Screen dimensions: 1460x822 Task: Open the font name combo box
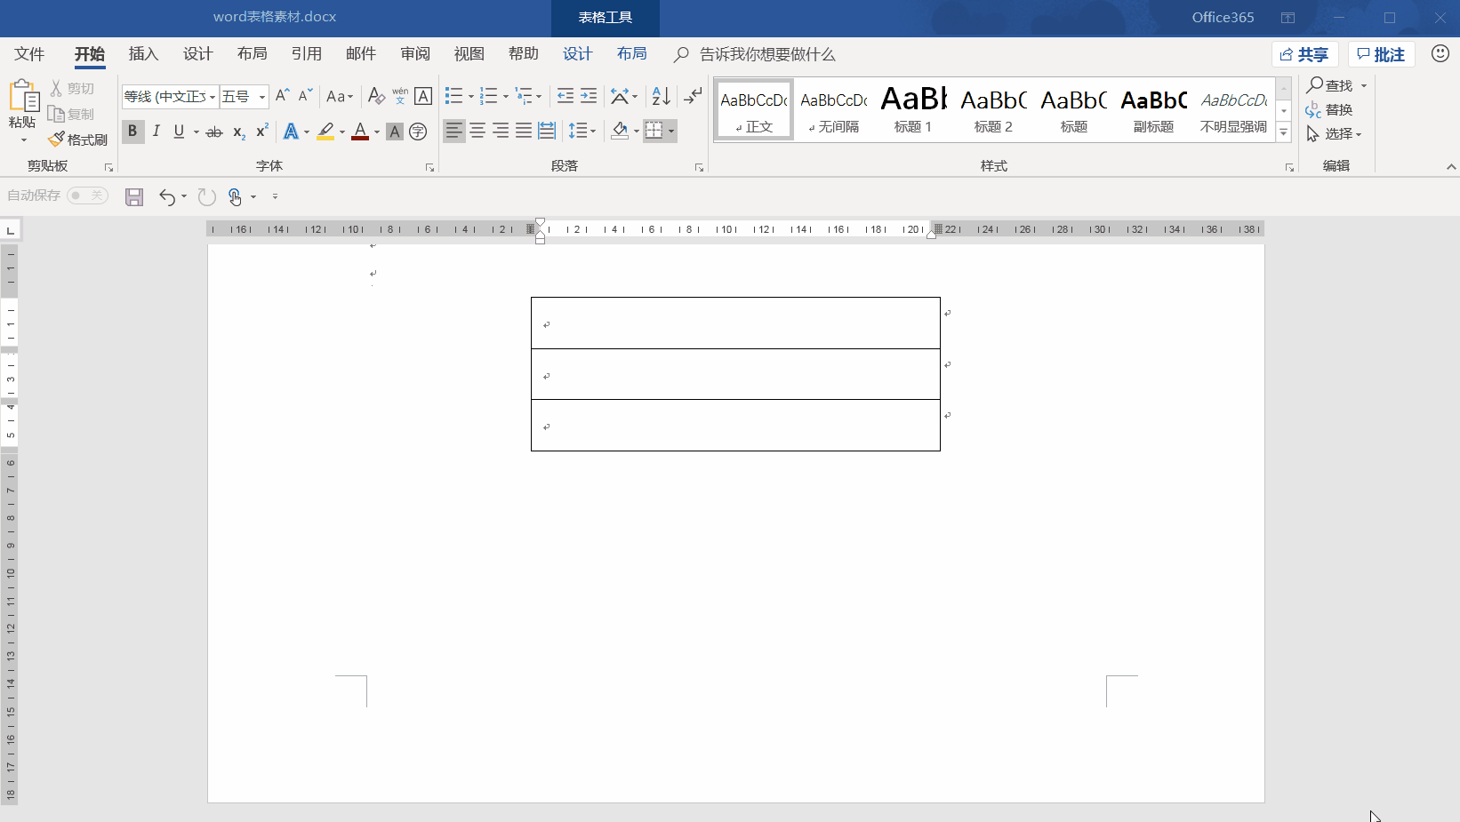(x=169, y=96)
